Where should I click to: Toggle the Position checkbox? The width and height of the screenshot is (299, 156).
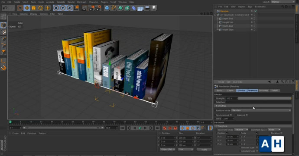[227, 133]
